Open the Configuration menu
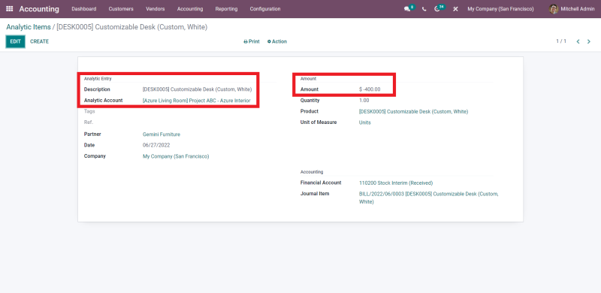 pyautogui.click(x=265, y=9)
